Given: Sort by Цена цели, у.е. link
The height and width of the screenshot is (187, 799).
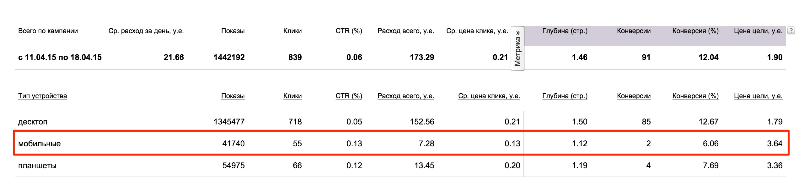Looking at the screenshot, I should (x=758, y=96).
